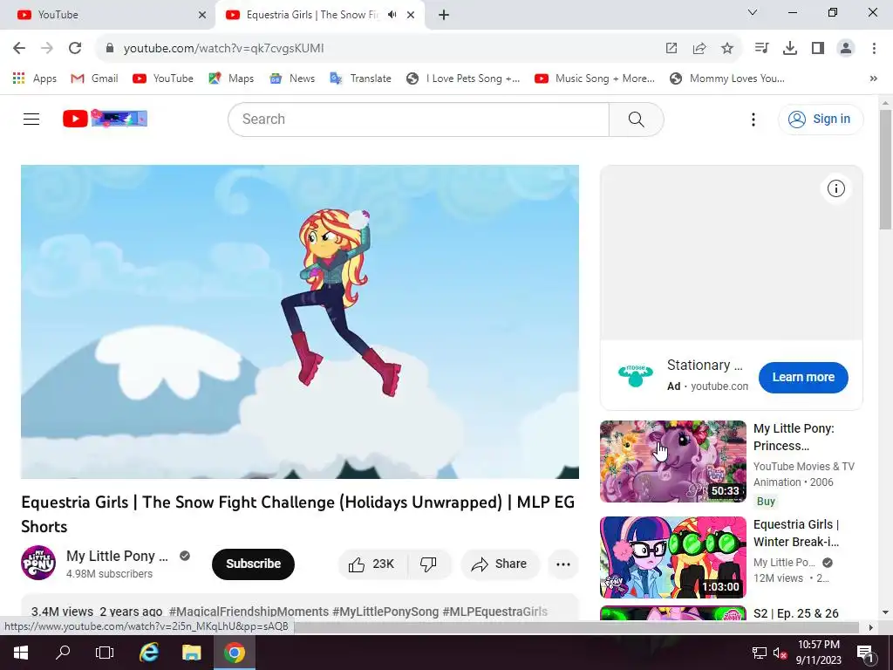
Task: Bookmark this tab with the star icon
Action: click(727, 49)
